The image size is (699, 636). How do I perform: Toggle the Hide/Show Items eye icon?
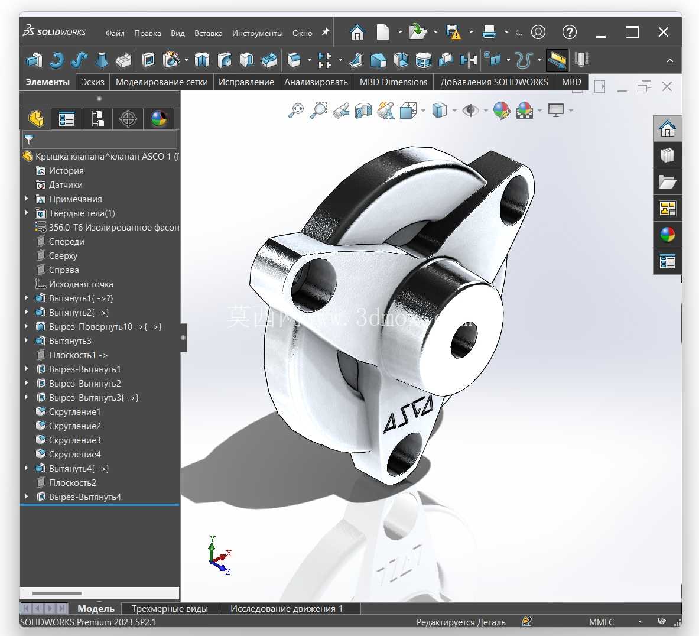pos(470,110)
